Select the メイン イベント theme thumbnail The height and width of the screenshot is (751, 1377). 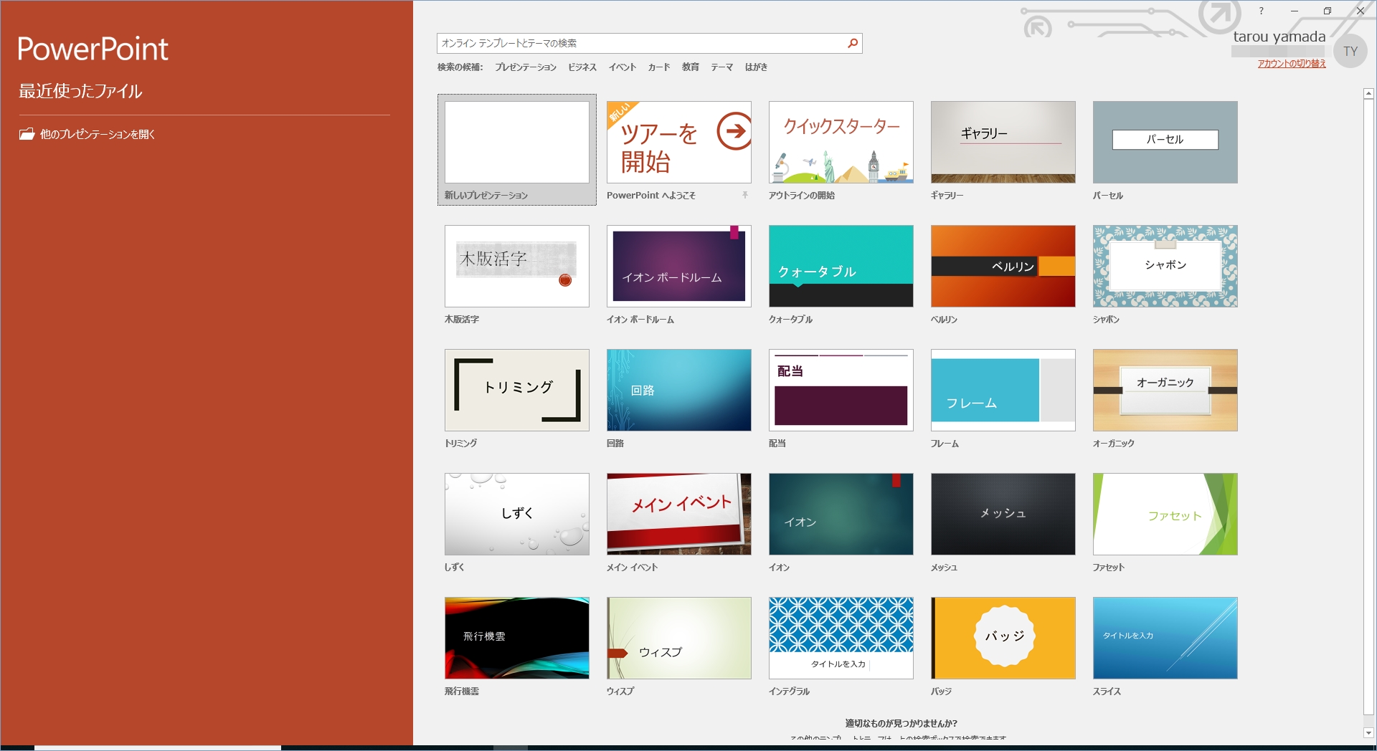pyautogui.click(x=679, y=514)
